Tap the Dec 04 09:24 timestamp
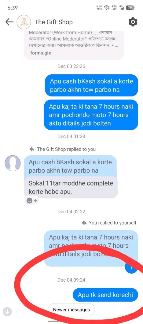The image size is (143, 324). 71,280
